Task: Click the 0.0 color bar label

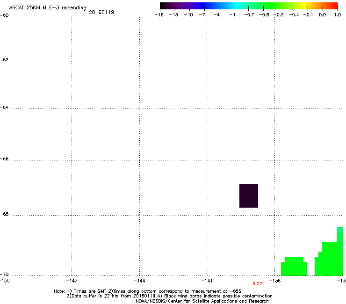Action: 323,15
